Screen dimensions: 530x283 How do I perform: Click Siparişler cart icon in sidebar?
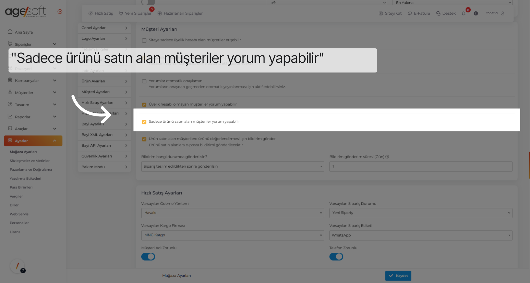coord(10,44)
